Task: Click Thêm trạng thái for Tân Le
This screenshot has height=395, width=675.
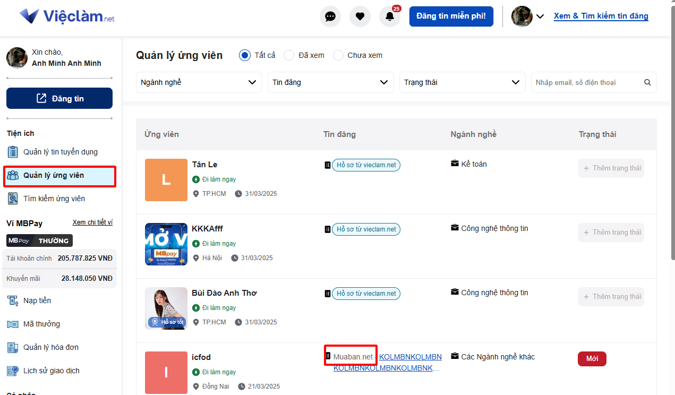Action: [x=611, y=168]
